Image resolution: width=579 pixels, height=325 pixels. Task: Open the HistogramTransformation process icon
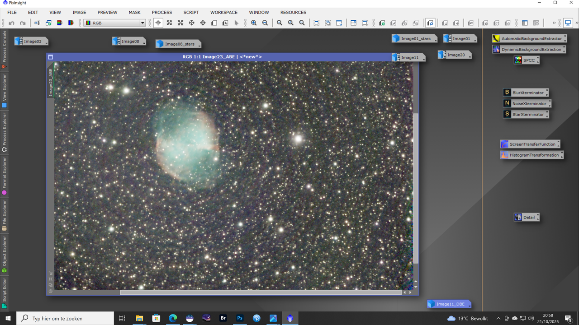[x=532, y=155]
